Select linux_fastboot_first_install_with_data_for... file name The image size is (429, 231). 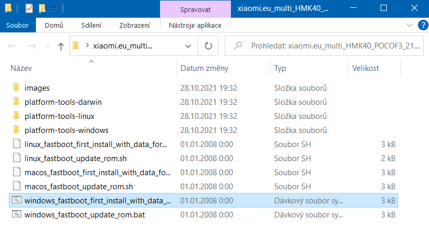95,144
